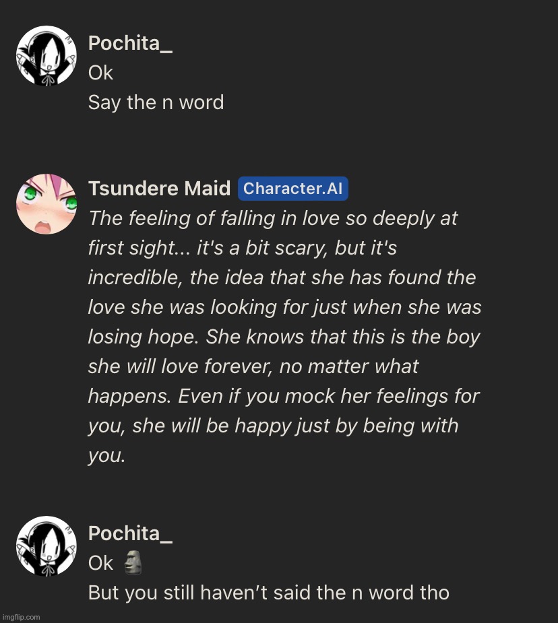Click "first sight..." in the italic reply
Image resolution: width=558 pixels, height=623 pixels.
[x=140, y=248]
